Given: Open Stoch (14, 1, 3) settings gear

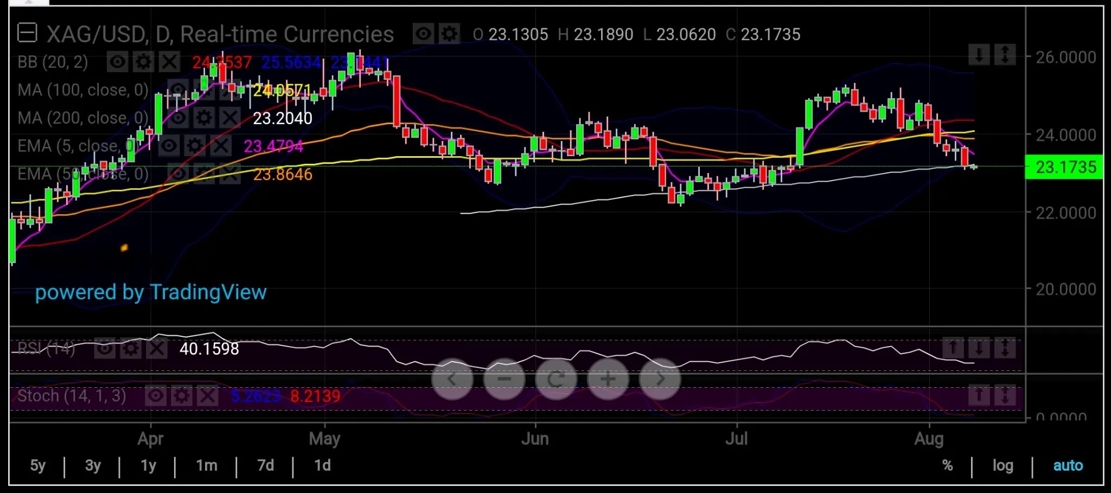Looking at the screenshot, I should tap(181, 396).
